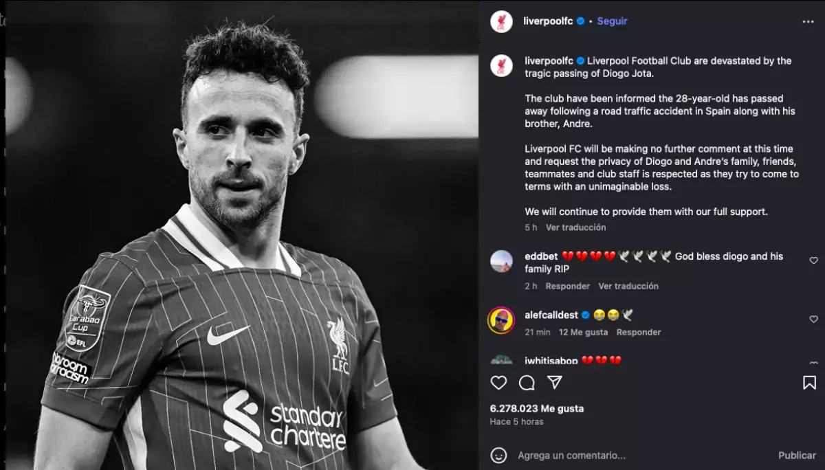View 12 Me gusta on alefcalldest comment
The height and width of the screenshot is (470, 825).
(584, 332)
